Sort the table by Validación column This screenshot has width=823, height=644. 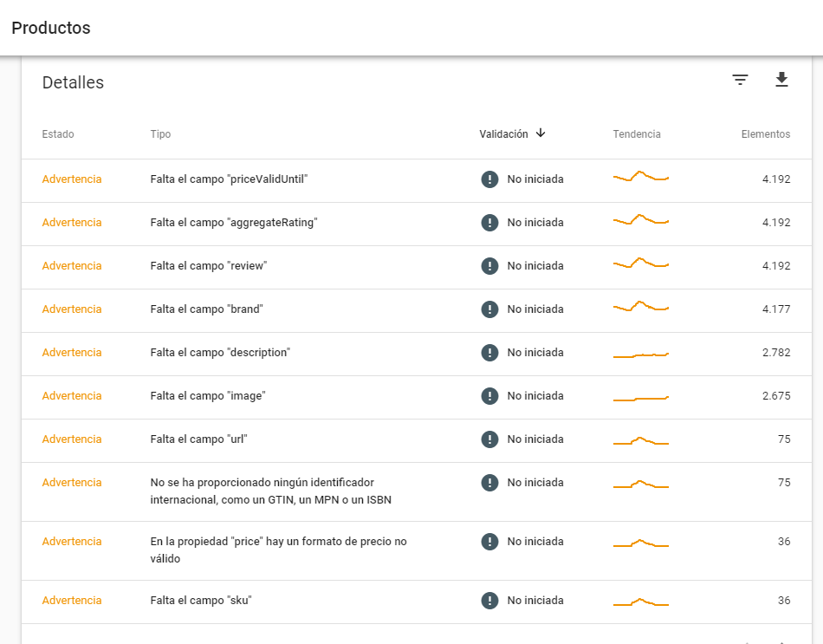(503, 134)
